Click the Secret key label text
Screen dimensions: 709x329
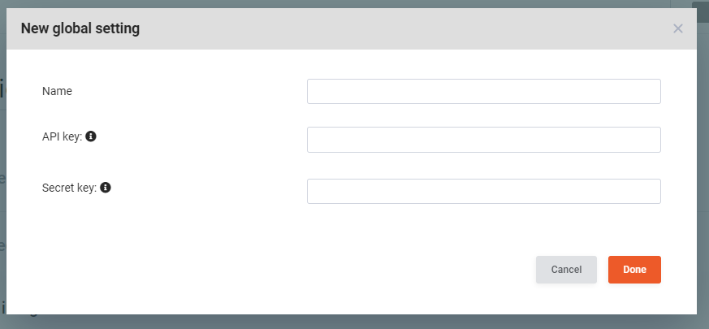pyautogui.click(x=69, y=188)
